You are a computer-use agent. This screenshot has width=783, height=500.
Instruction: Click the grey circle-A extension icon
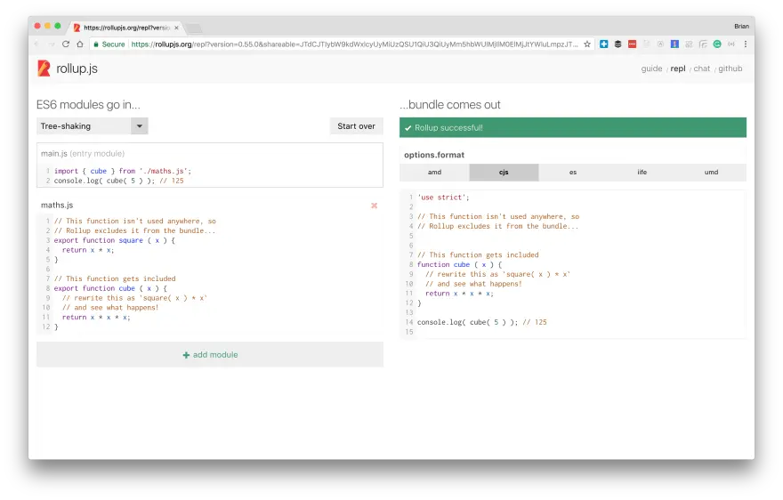tap(660, 44)
